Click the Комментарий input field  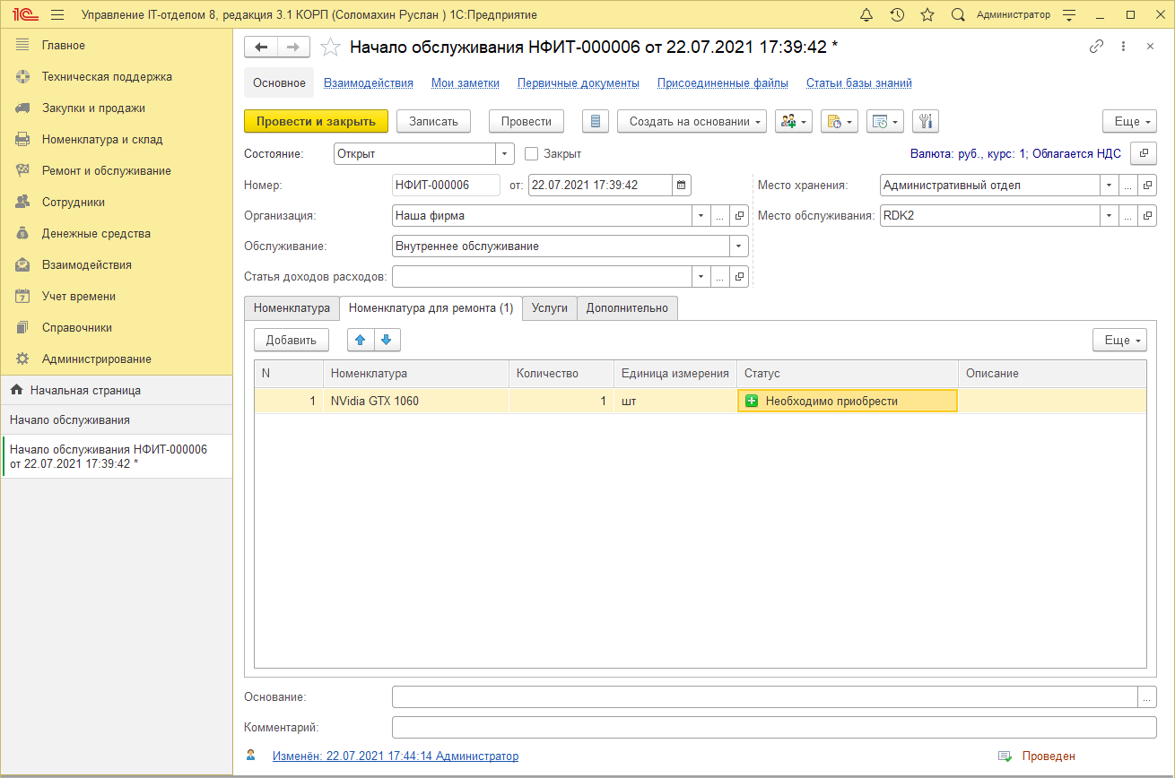point(773,727)
